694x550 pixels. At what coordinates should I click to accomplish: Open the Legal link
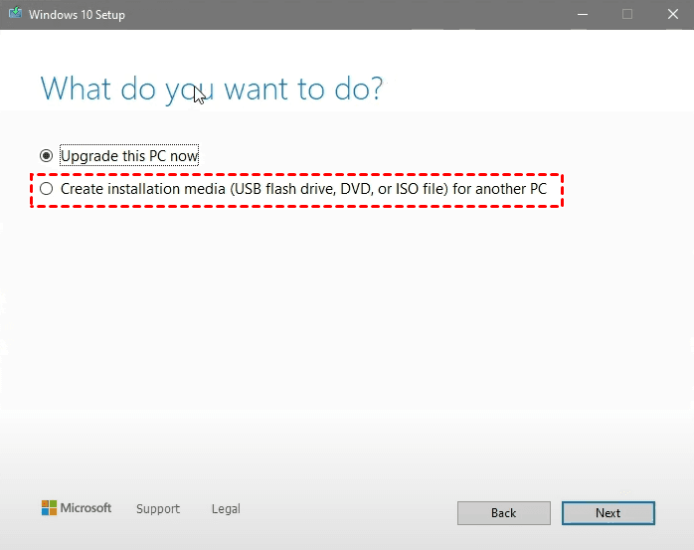(226, 509)
